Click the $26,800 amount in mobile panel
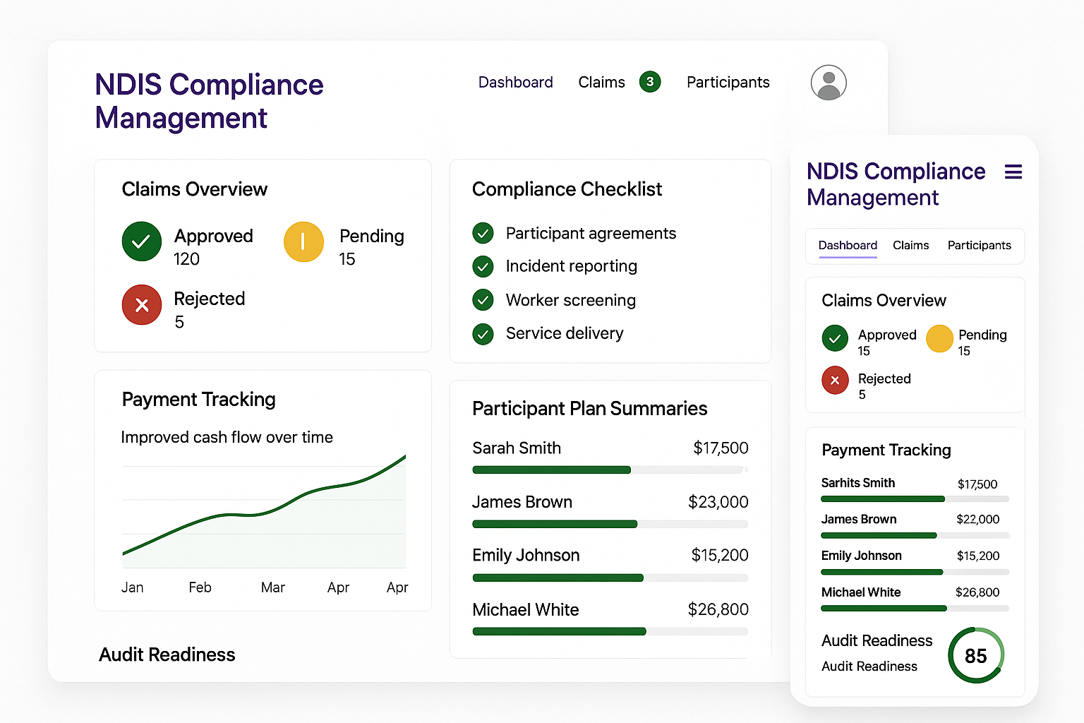 (977, 592)
